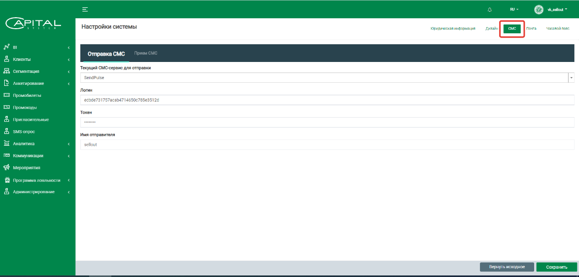Click the user avatar icon
This screenshot has width=579, height=277.
pos(539,9)
